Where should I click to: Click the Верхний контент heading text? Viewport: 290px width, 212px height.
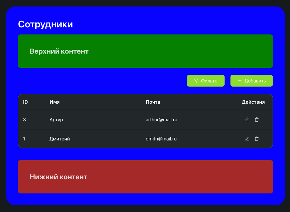click(59, 51)
